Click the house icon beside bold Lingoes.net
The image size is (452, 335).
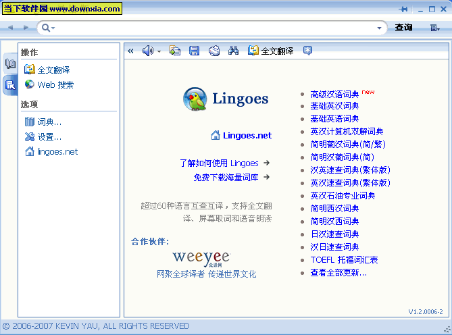pos(216,135)
